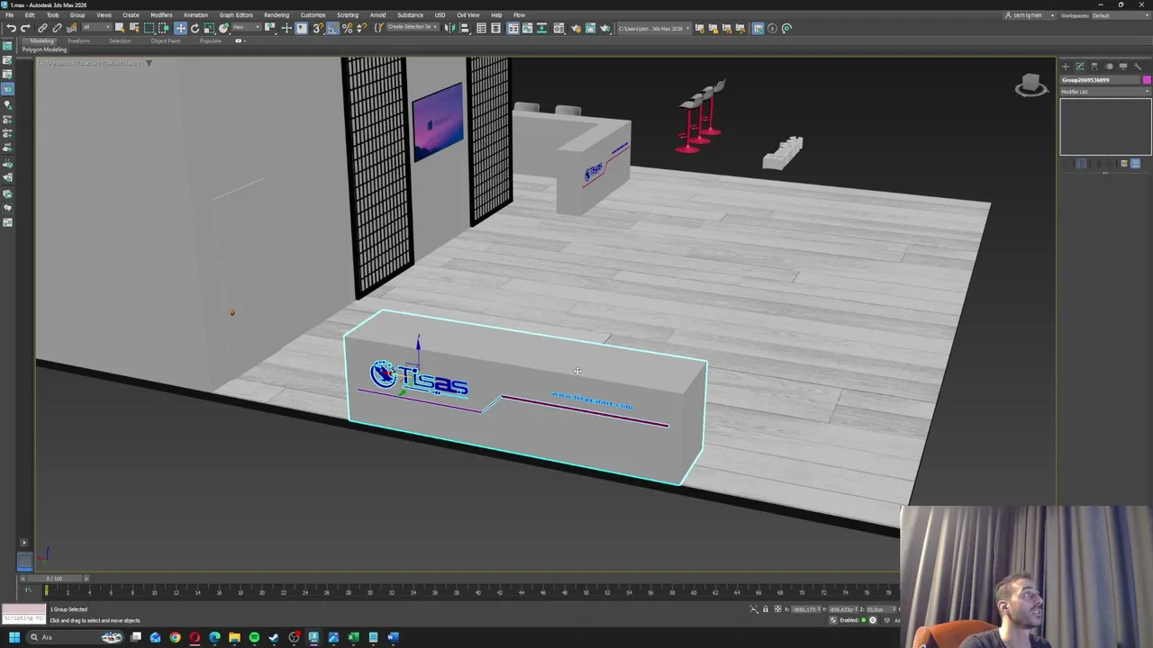Toggle the Window/Crossing selection icon
The width and height of the screenshot is (1153, 648).
(164, 28)
